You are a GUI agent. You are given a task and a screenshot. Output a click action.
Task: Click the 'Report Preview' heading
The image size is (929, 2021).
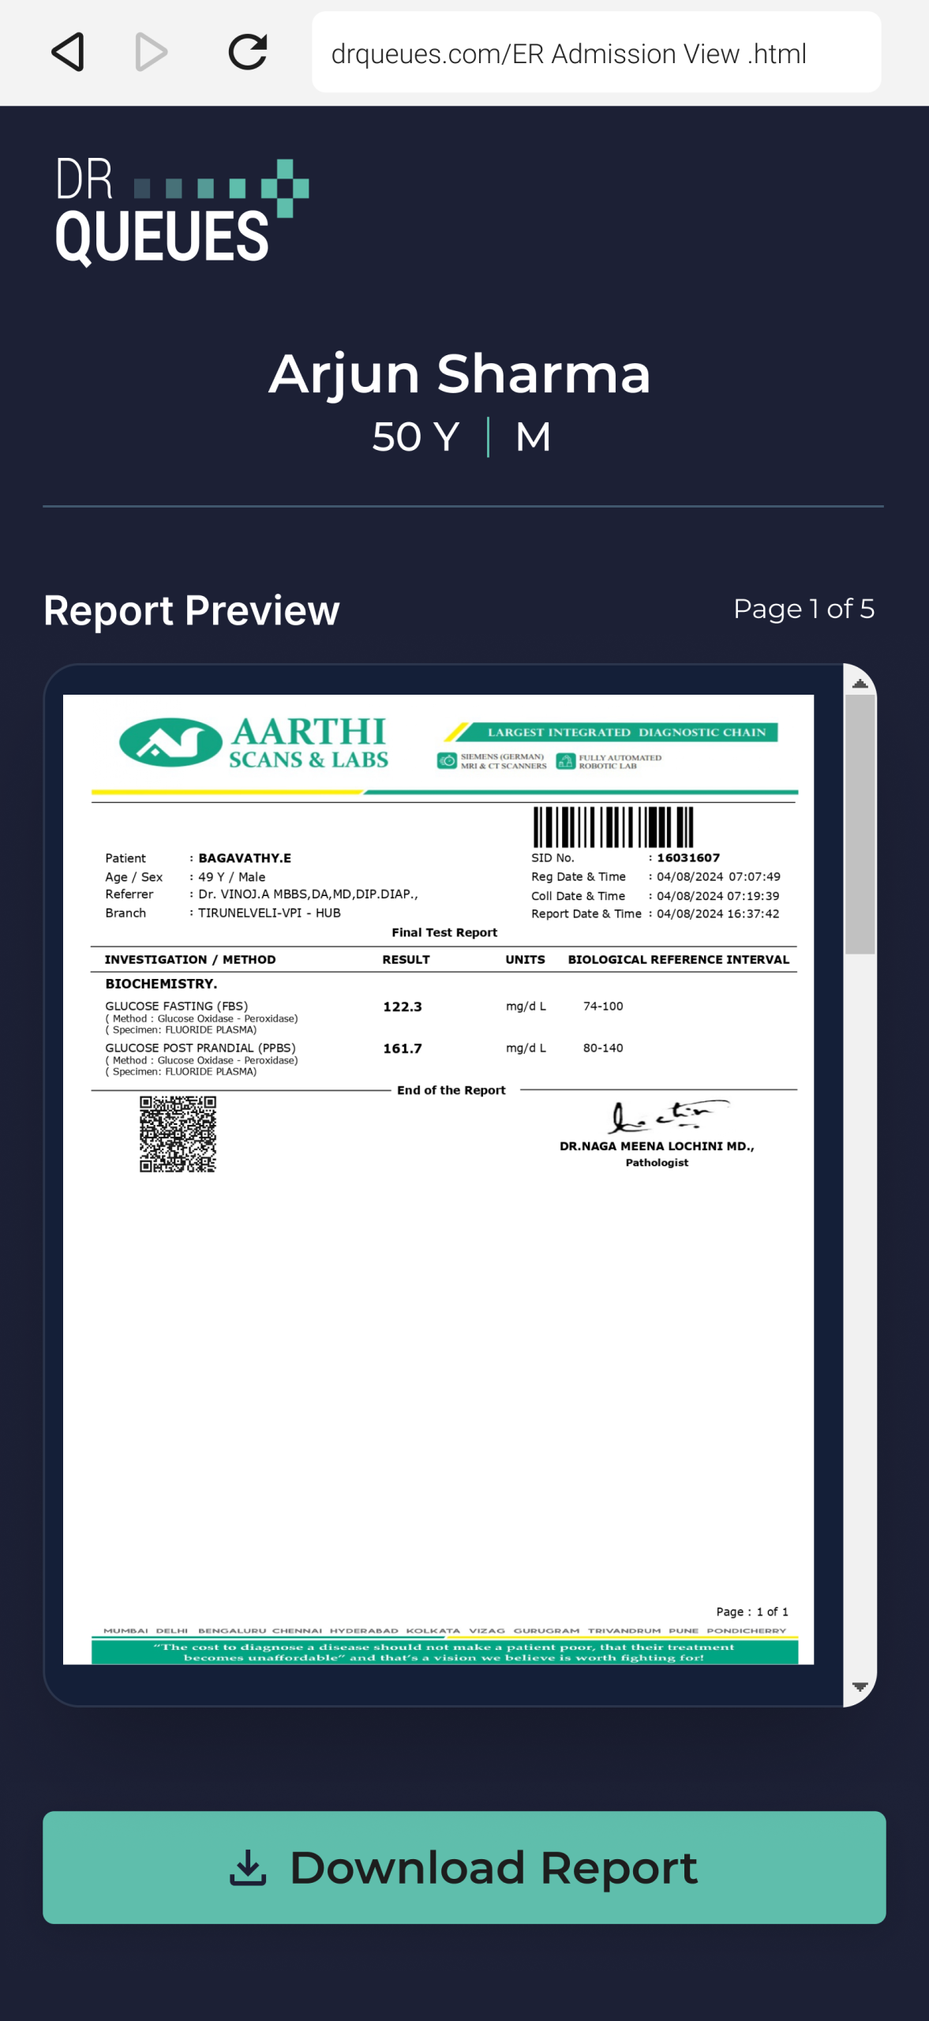[x=191, y=610]
